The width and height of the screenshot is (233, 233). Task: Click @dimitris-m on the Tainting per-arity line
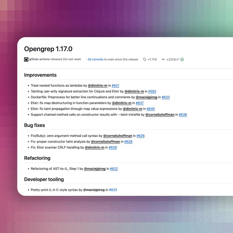(134, 91)
